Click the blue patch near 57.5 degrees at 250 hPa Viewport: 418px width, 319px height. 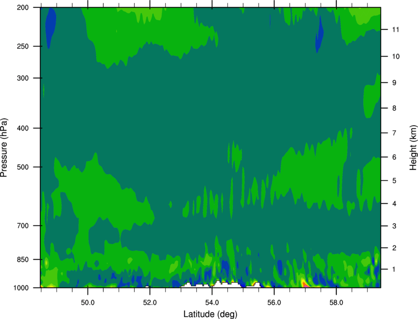pos(319,34)
